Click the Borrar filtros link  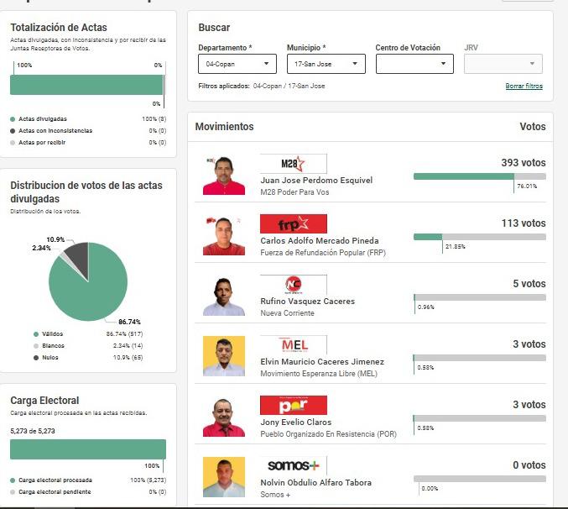524,87
